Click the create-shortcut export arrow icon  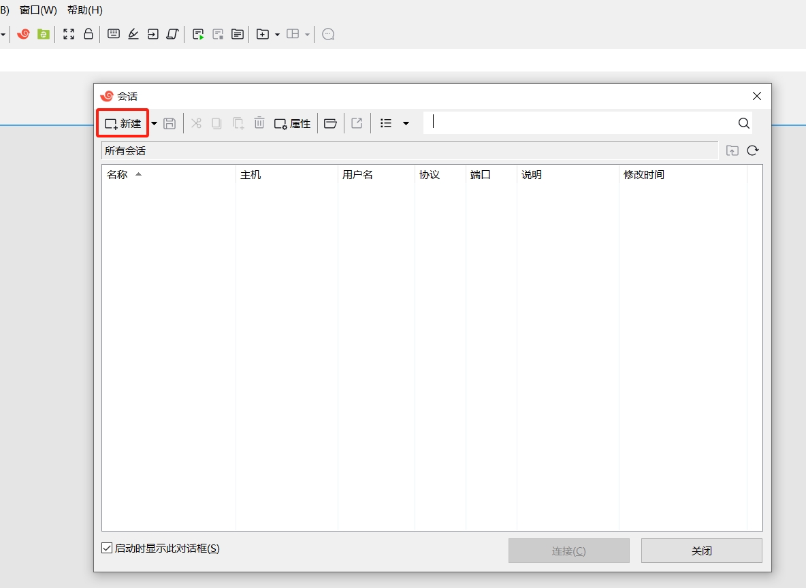click(x=357, y=123)
